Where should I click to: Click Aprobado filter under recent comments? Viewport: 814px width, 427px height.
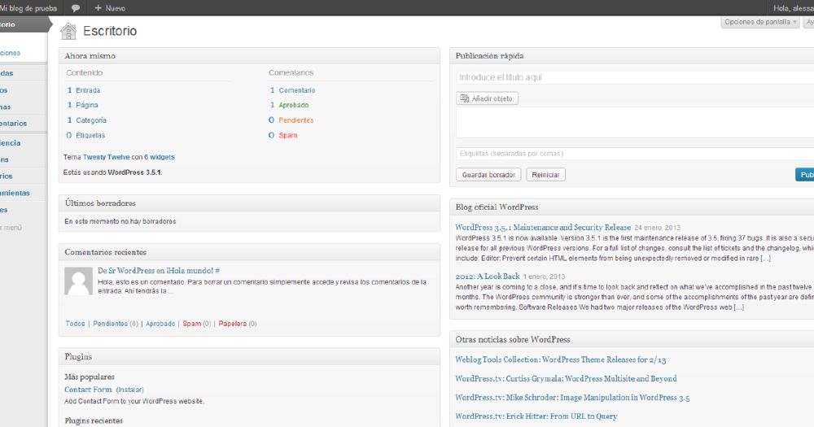point(160,324)
